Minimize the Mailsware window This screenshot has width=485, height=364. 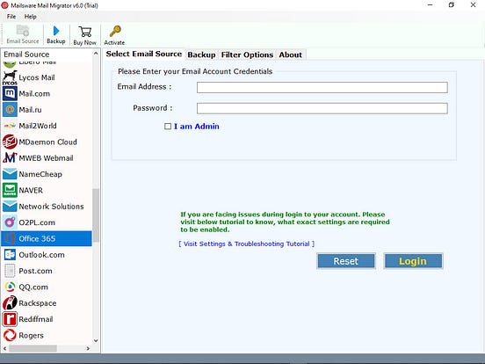point(430,5)
